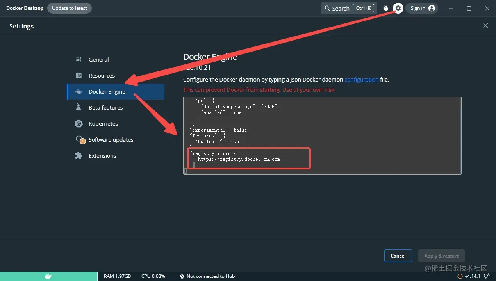Open the Resources settings tab
Image resolution: width=496 pixels, height=281 pixels.
point(116,75)
